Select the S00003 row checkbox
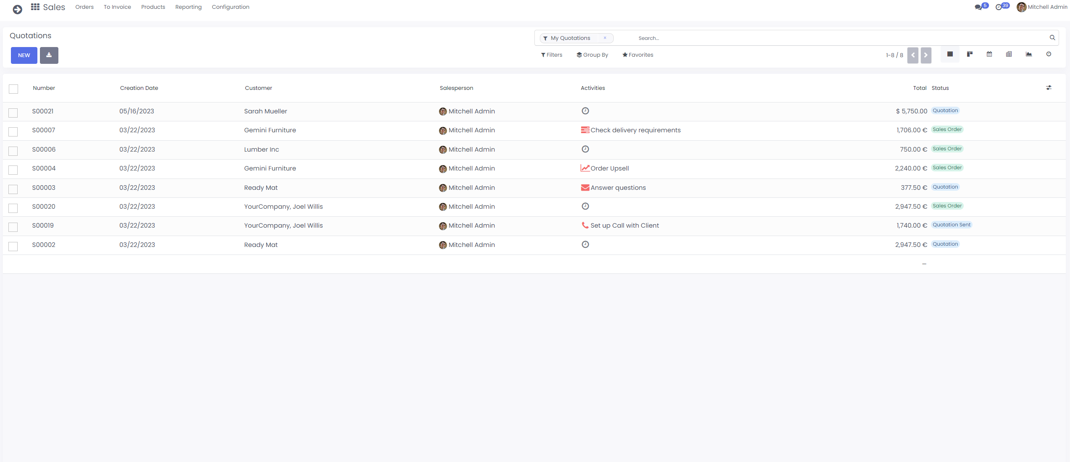This screenshot has height=462, width=1070. 13,189
